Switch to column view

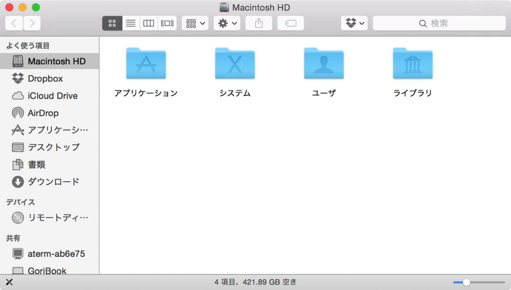point(148,23)
